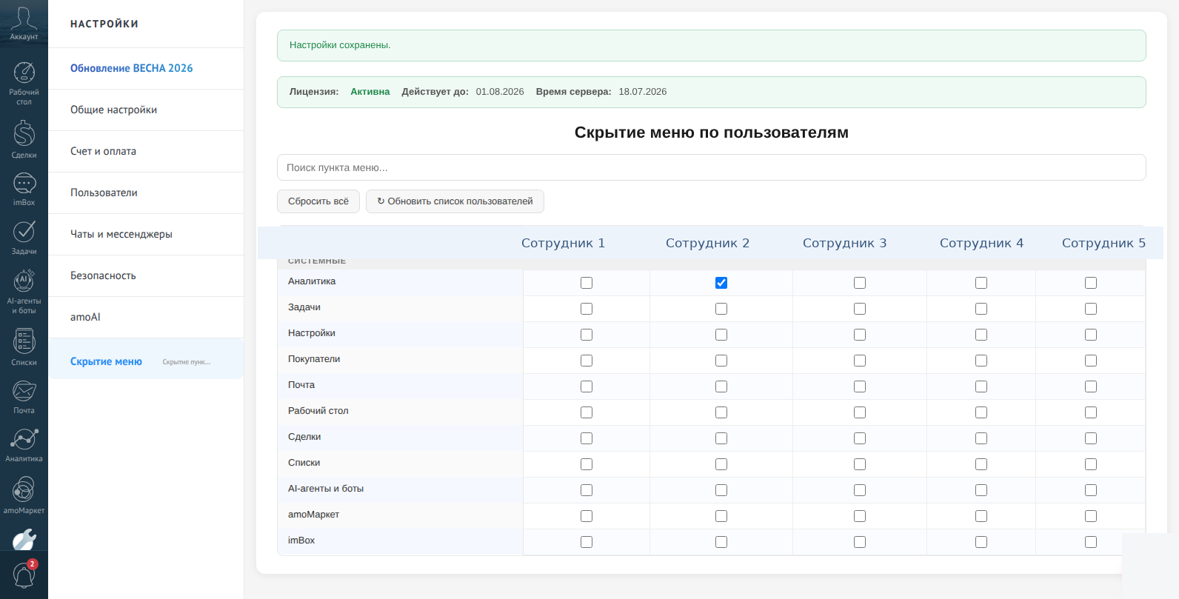Image resolution: width=1179 pixels, height=599 pixels.
Task: Click the Сотрудник 5 column header
Action: (1103, 243)
